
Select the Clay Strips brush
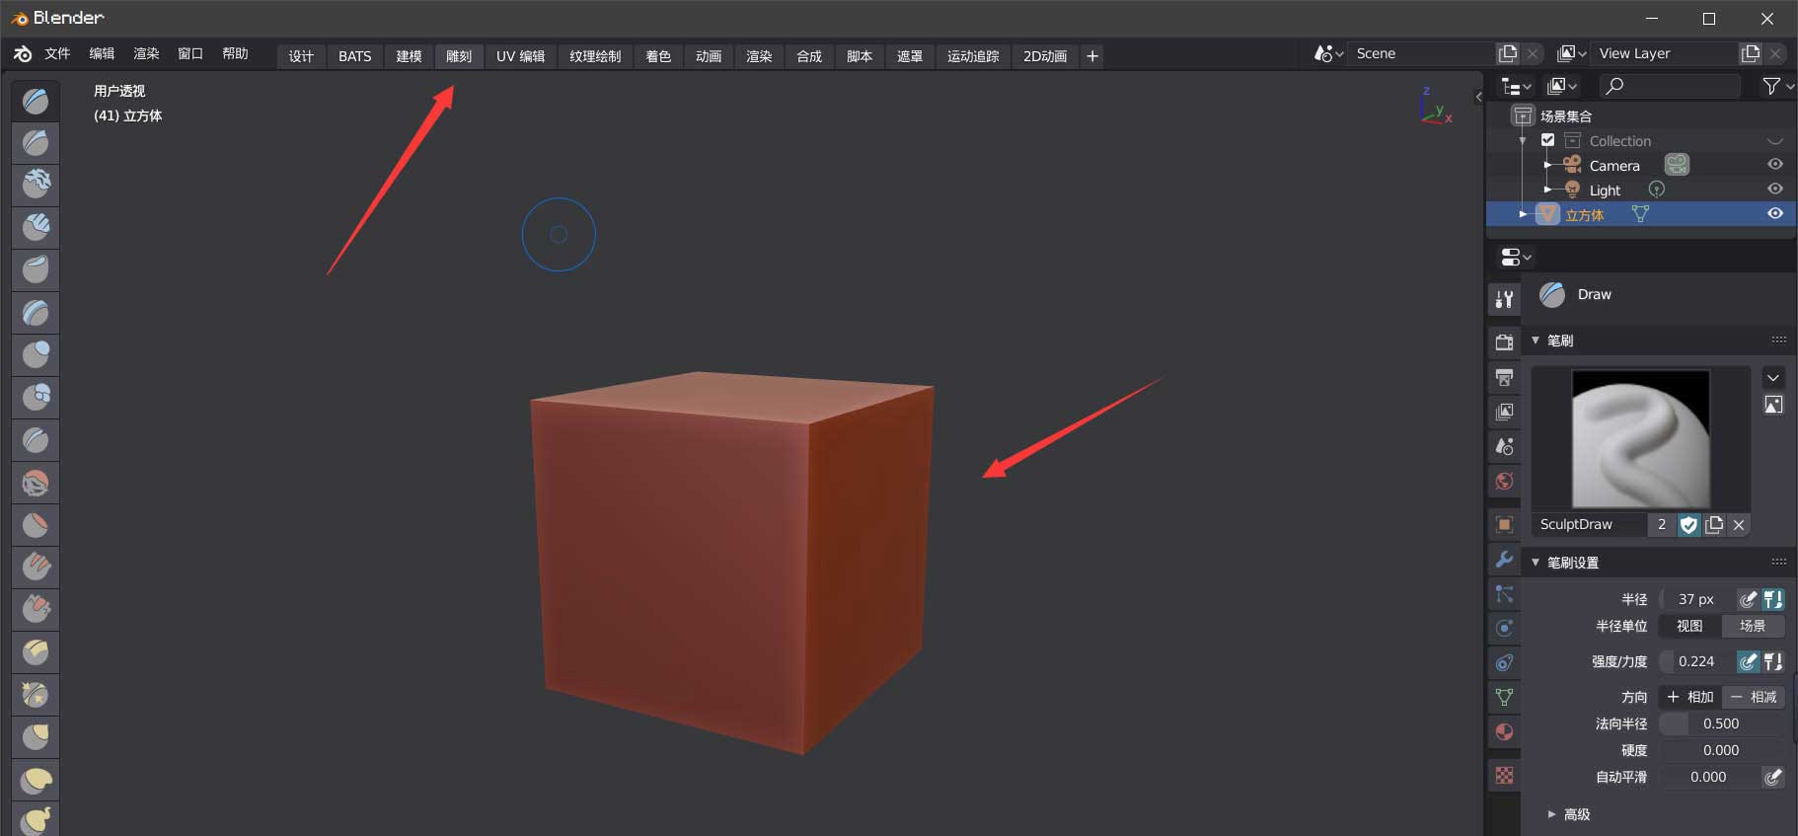pyautogui.click(x=36, y=228)
